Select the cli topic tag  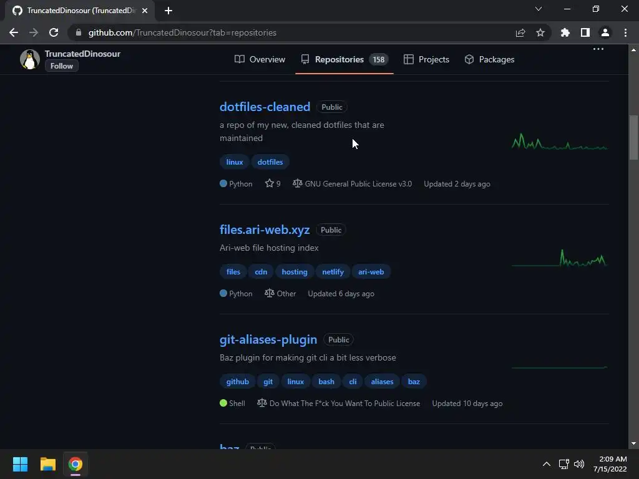click(353, 382)
